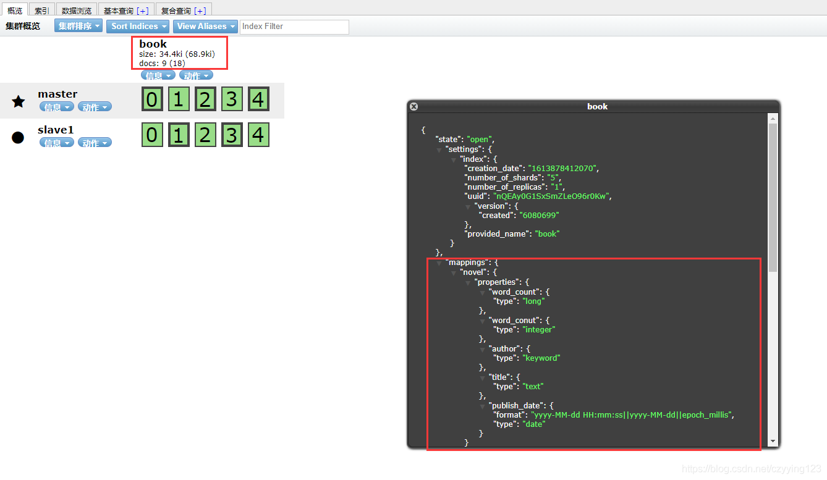Click the provided_name value "book"
Viewport: 827px width, 480px height.
pyautogui.click(x=547, y=234)
